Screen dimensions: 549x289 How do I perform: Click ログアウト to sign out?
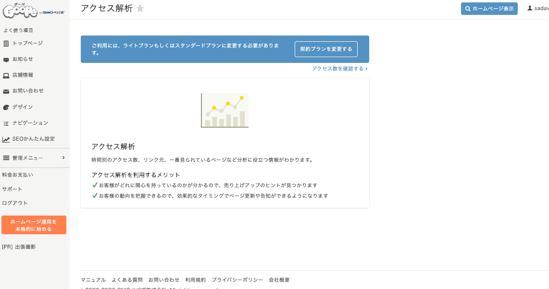pos(15,203)
